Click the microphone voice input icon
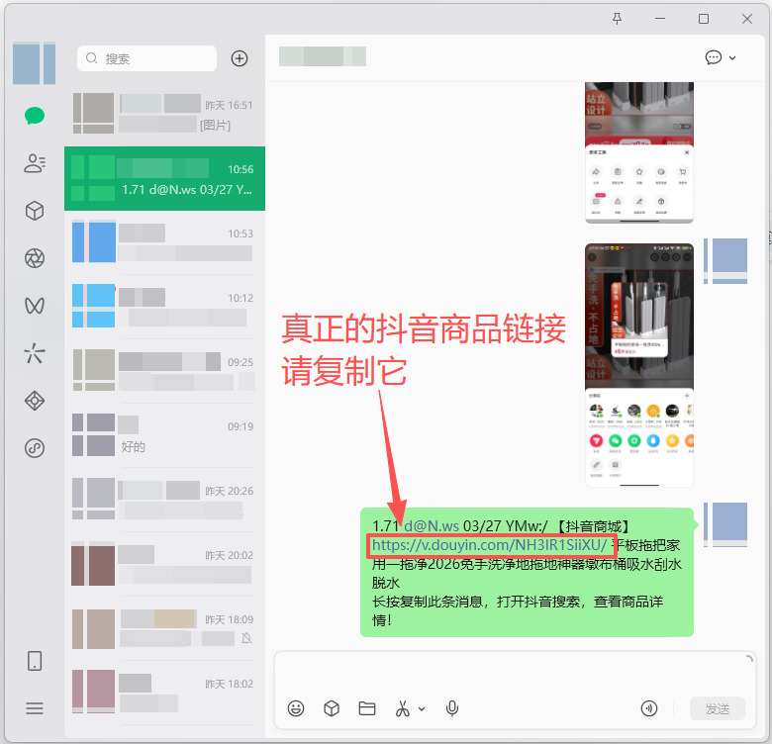The height and width of the screenshot is (744, 772). (x=452, y=708)
